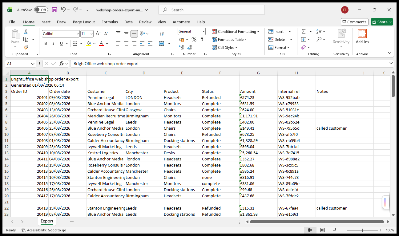Image resolution: width=399 pixels, height=236 pixels.
Task: Toggle AutoSave switch on
Action: pyautogui.click(x=41, y=10)
